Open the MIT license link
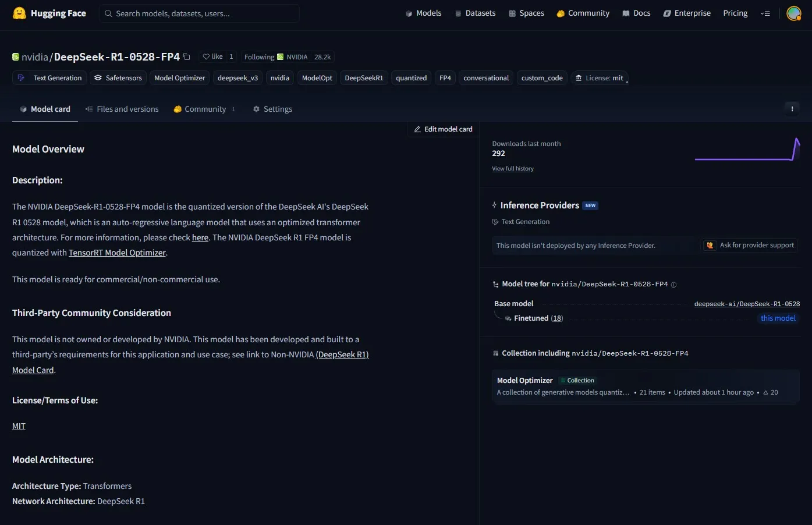Viewport: 812px width, 525px height. coord(19,426)
